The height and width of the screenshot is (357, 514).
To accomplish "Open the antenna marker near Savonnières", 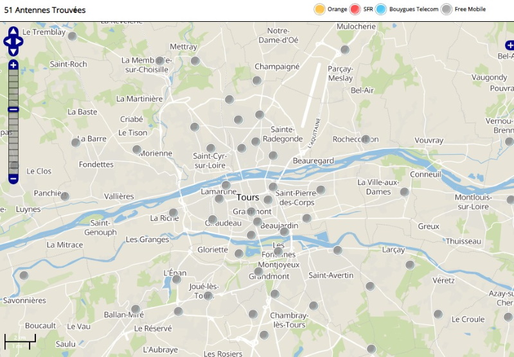I will click(x=24, y=275).
